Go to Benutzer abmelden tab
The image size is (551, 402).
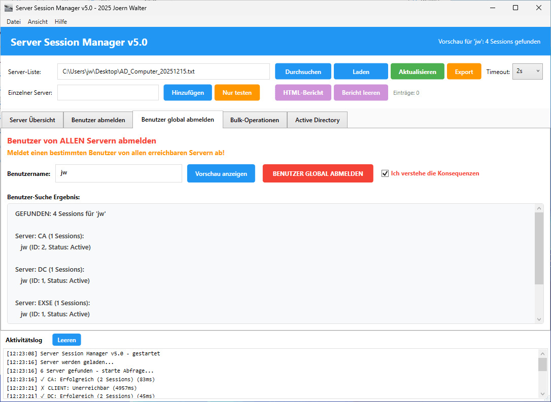tap(98, 120)
